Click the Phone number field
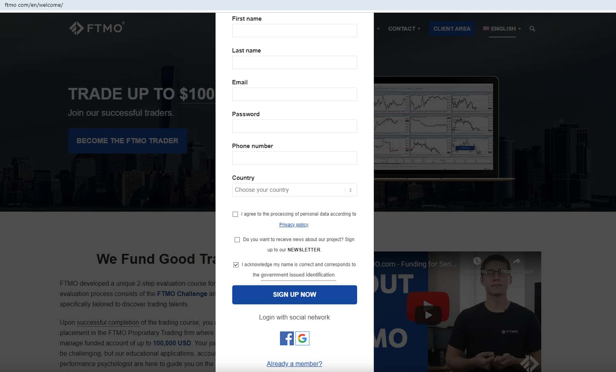The image size is (616, 372). coord(294,158)
